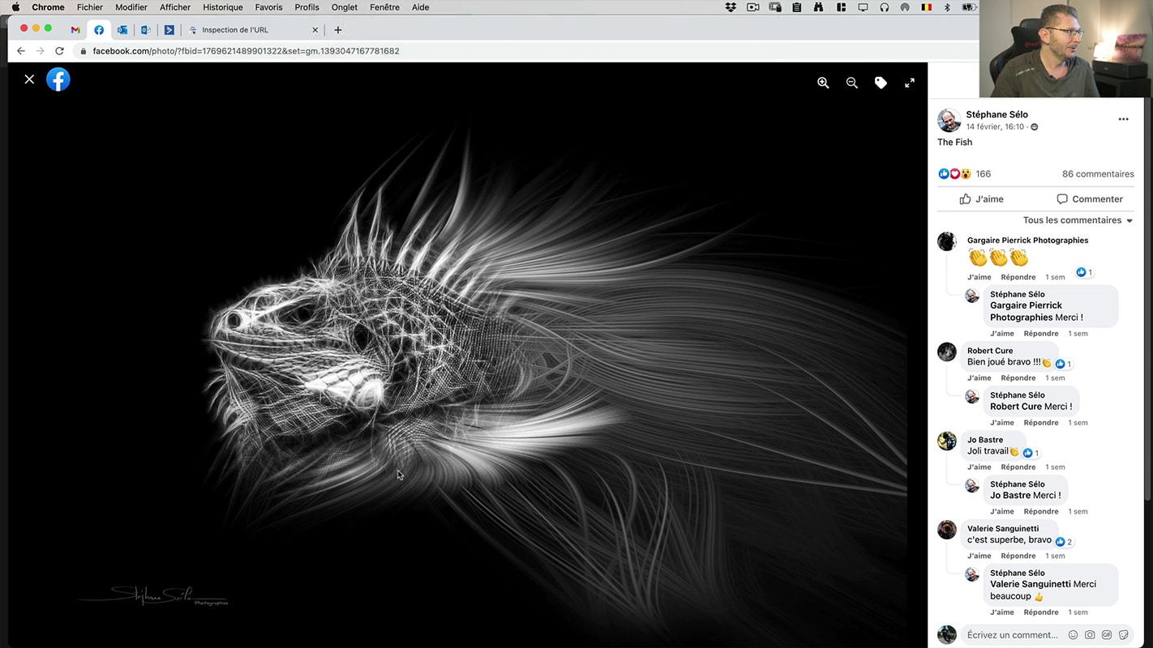Zoom out of the photo
Screen dimensions: 1153x648
(852, 83)
